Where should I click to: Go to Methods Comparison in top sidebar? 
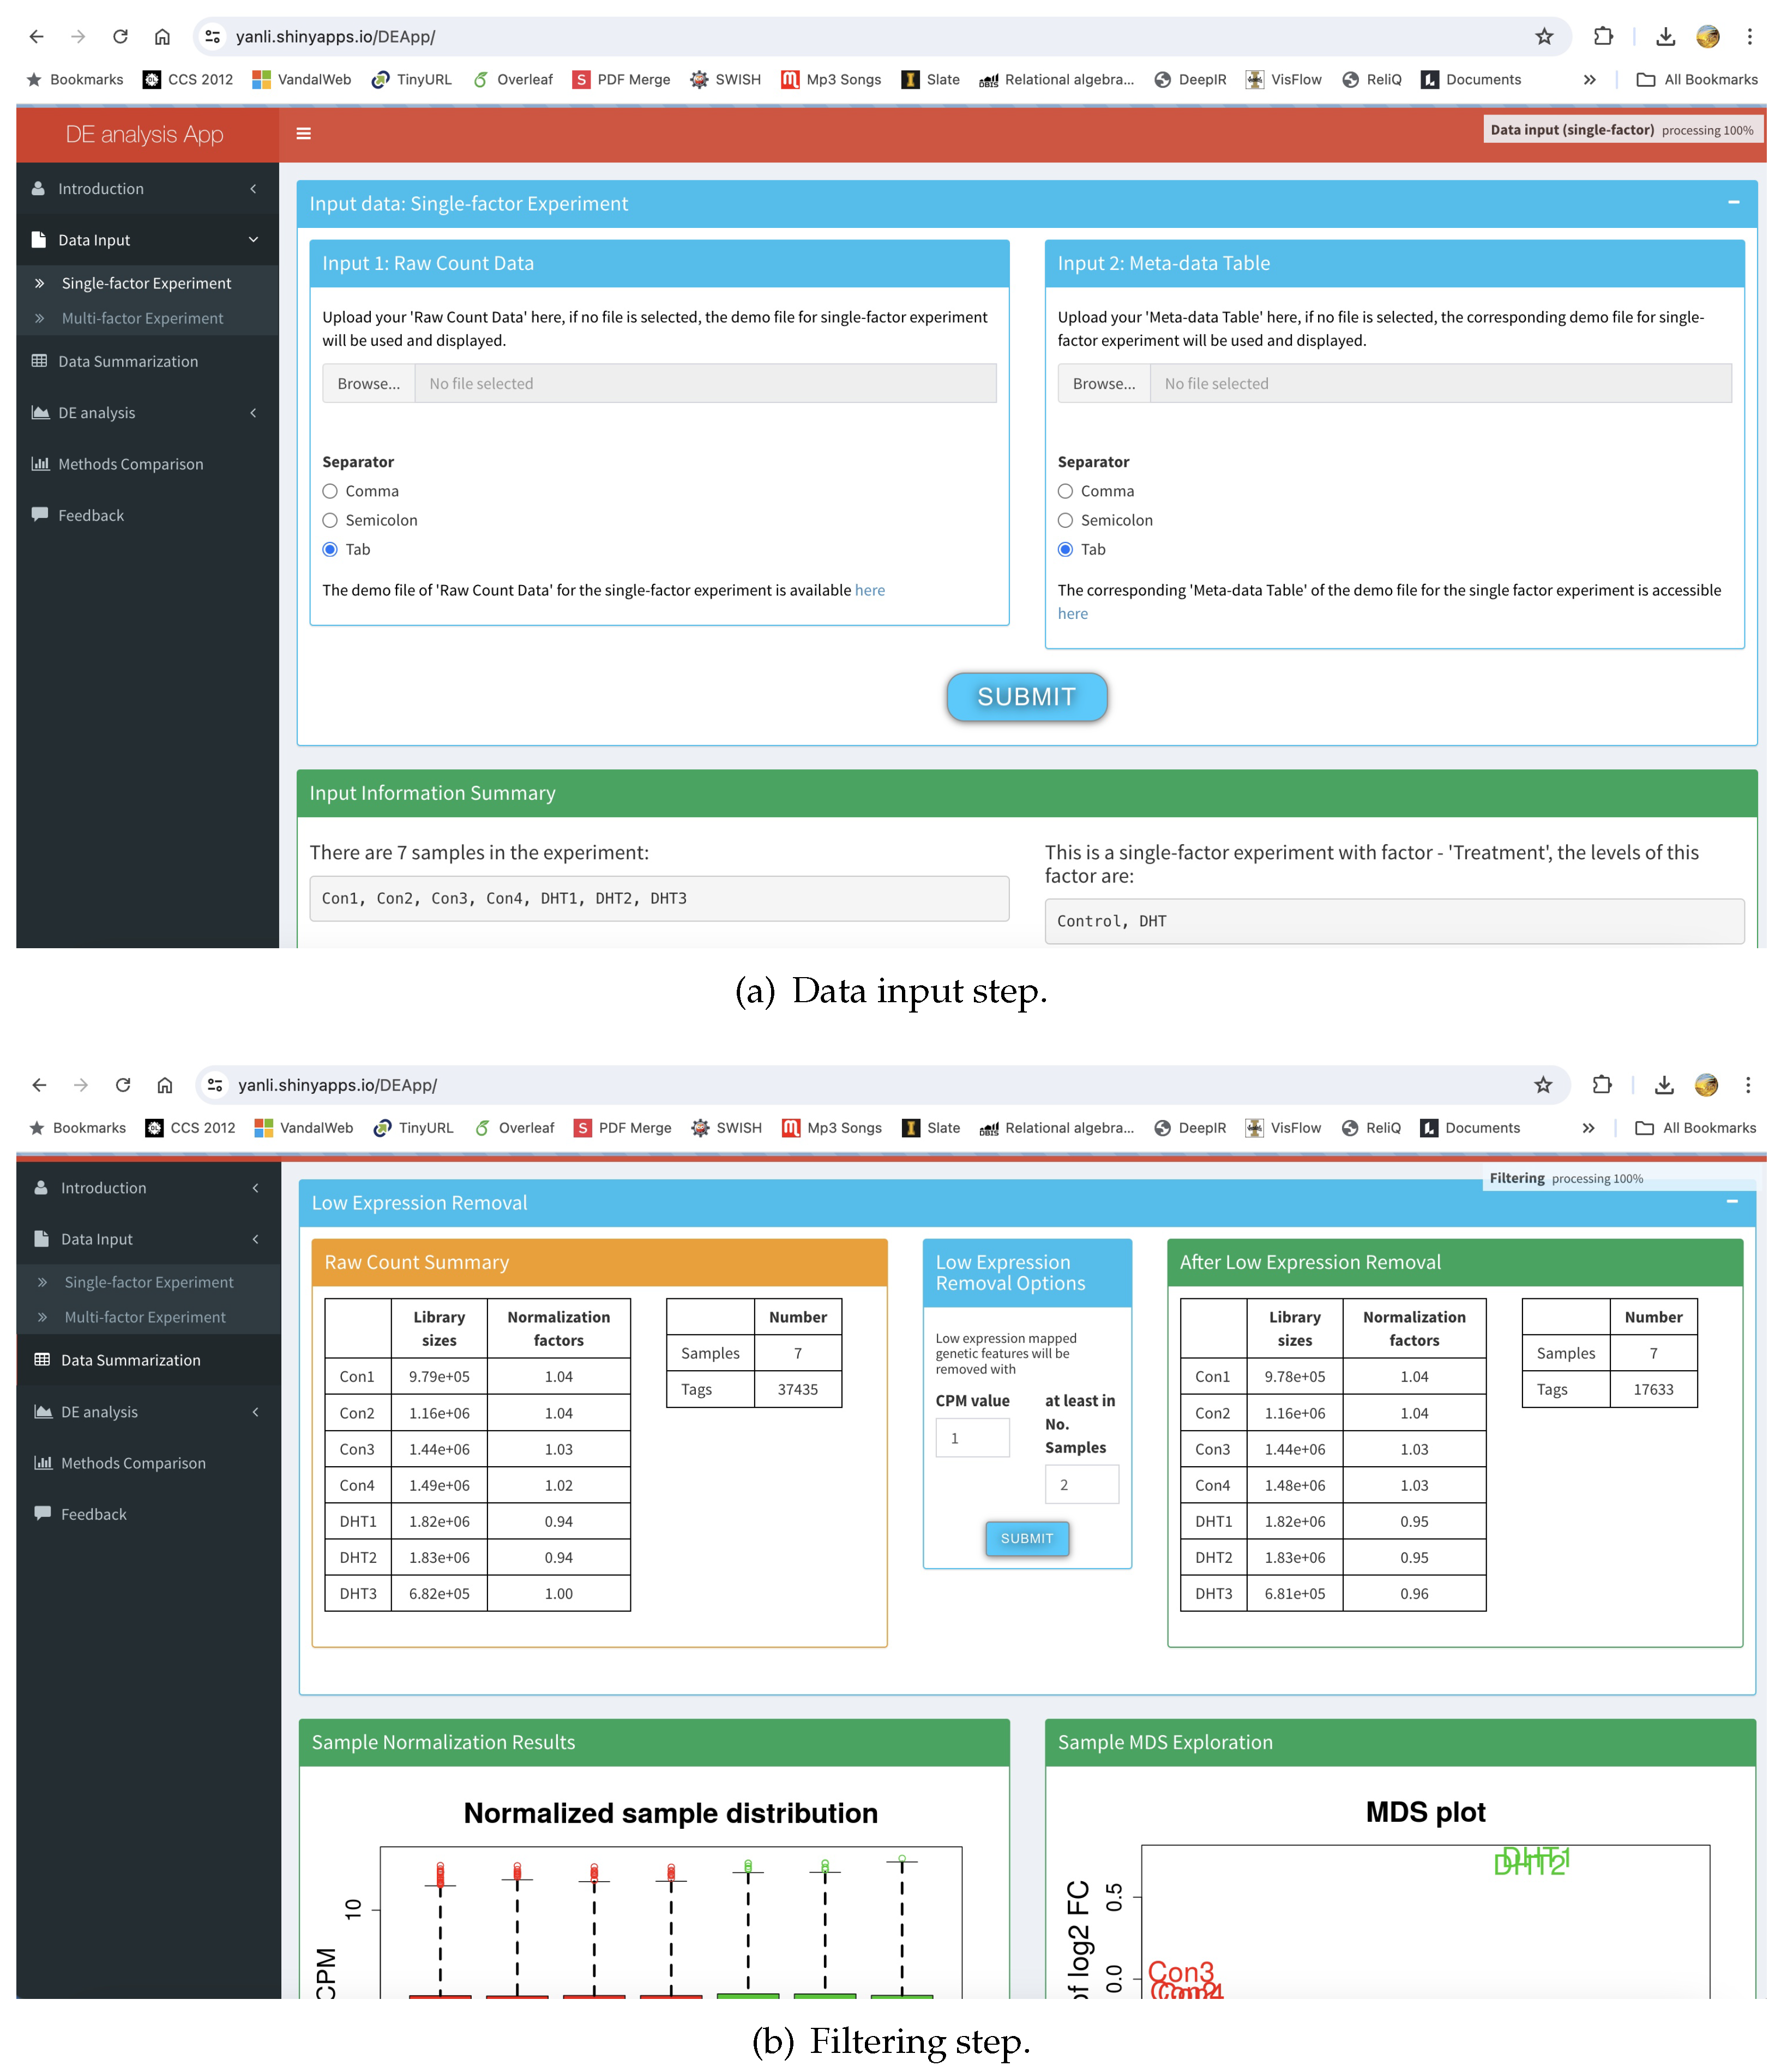(130, 464)
